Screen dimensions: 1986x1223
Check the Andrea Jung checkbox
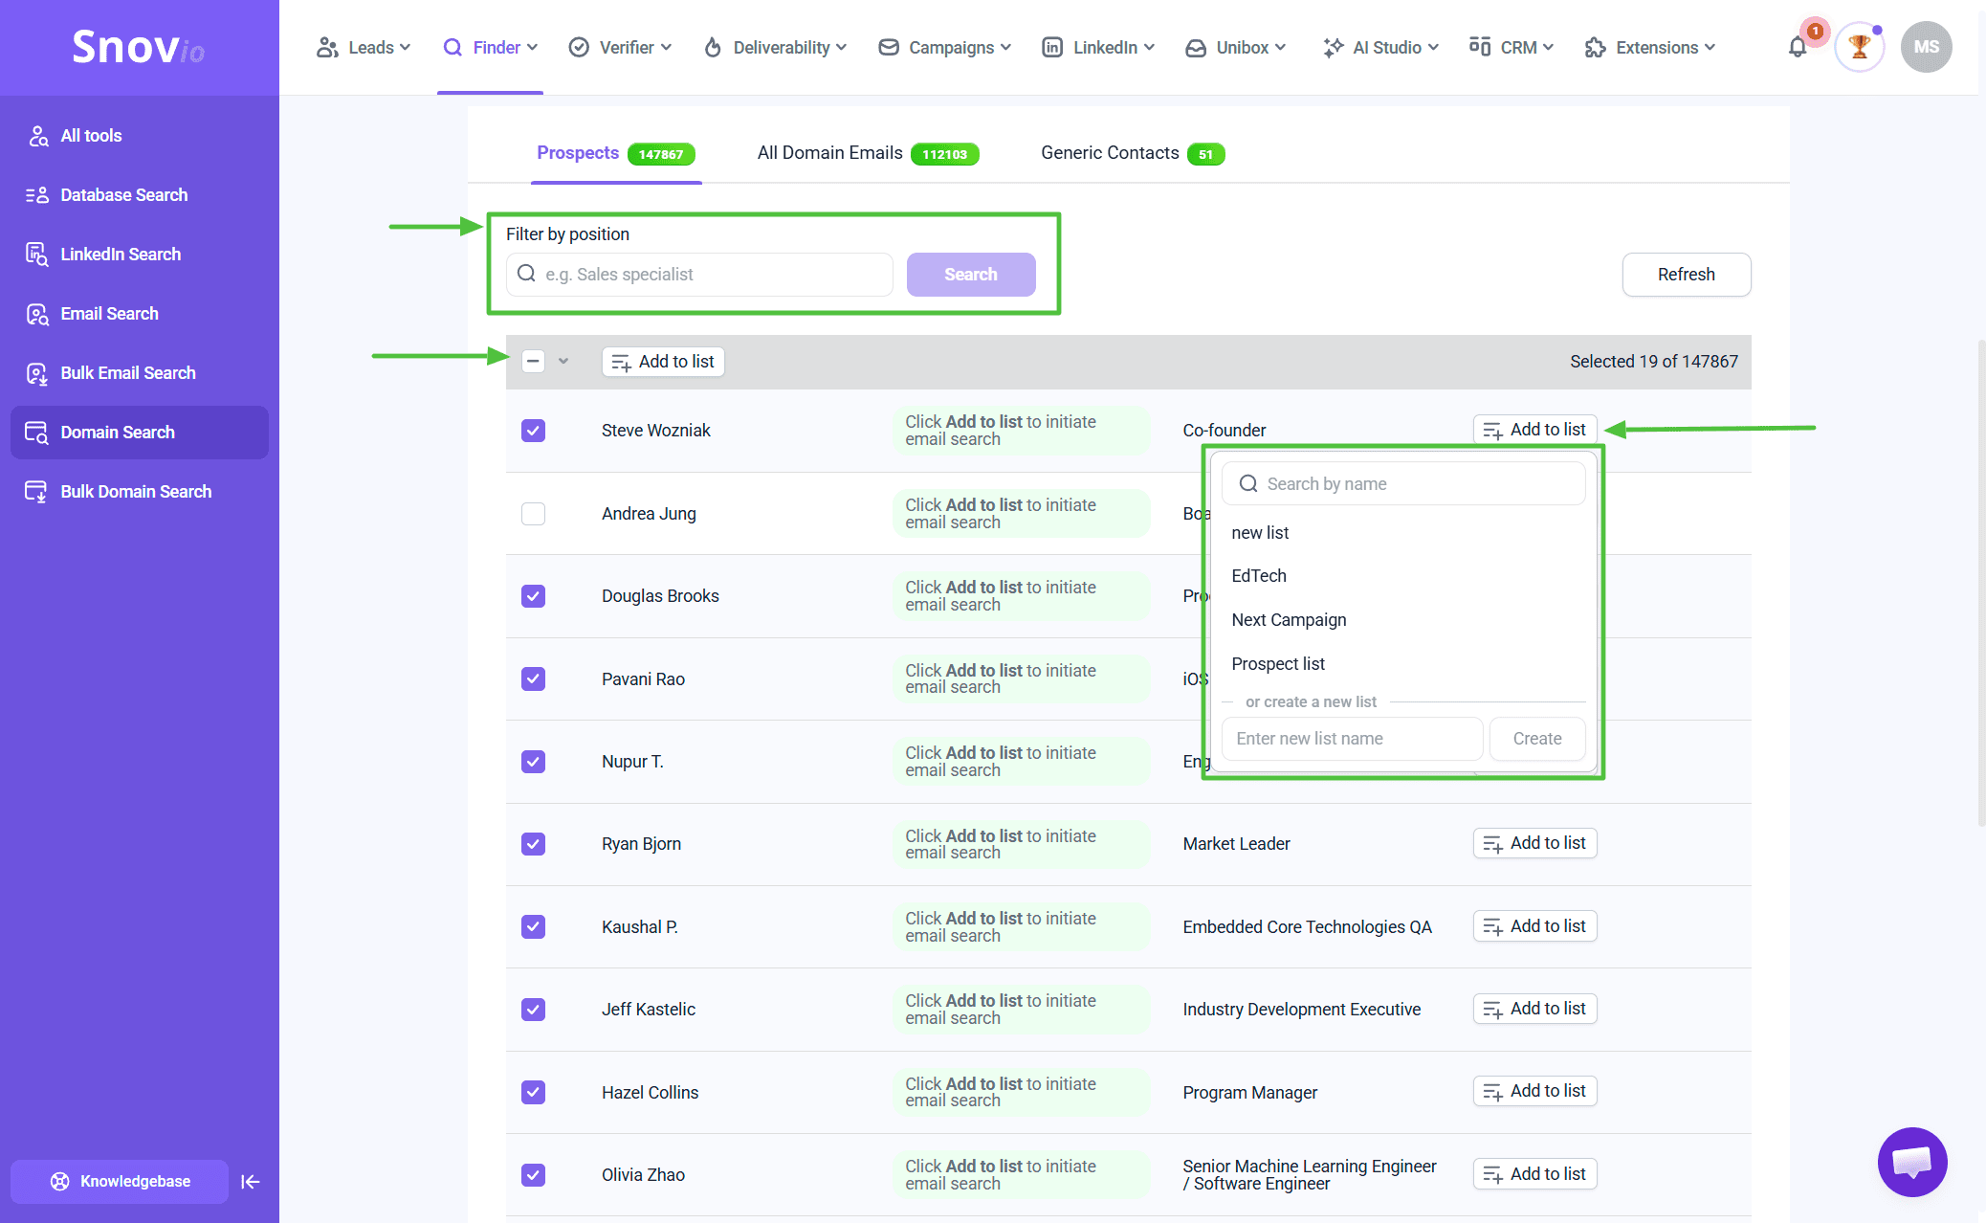[x=534, y=514]
